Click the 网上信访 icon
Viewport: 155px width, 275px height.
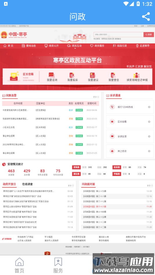112,151
